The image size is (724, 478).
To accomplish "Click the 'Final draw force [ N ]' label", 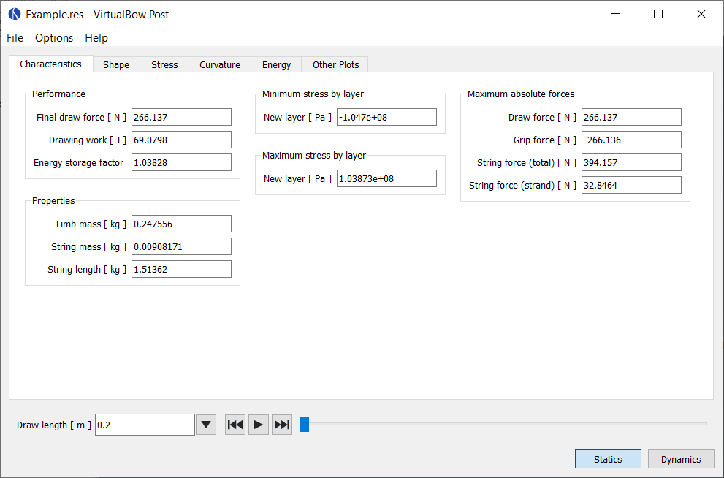I will point(81,117).
